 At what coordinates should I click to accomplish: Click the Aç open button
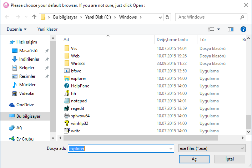click(194, 159)
